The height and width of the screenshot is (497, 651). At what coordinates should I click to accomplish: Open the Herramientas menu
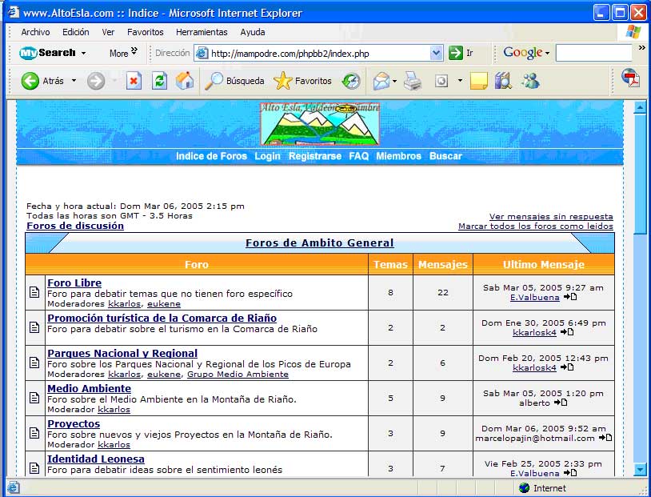pos(202,32)
